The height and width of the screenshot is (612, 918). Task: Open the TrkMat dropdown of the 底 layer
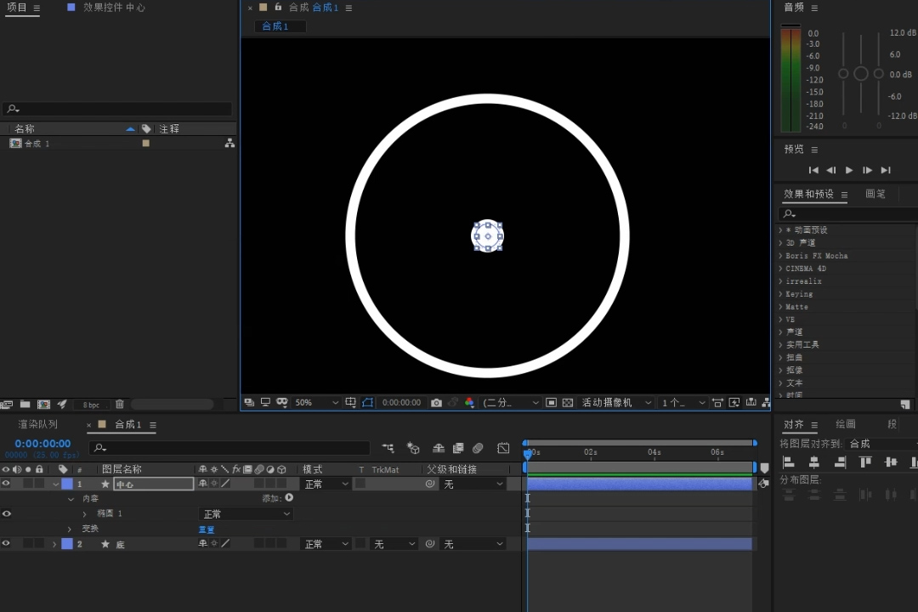(x=394, y=543)
